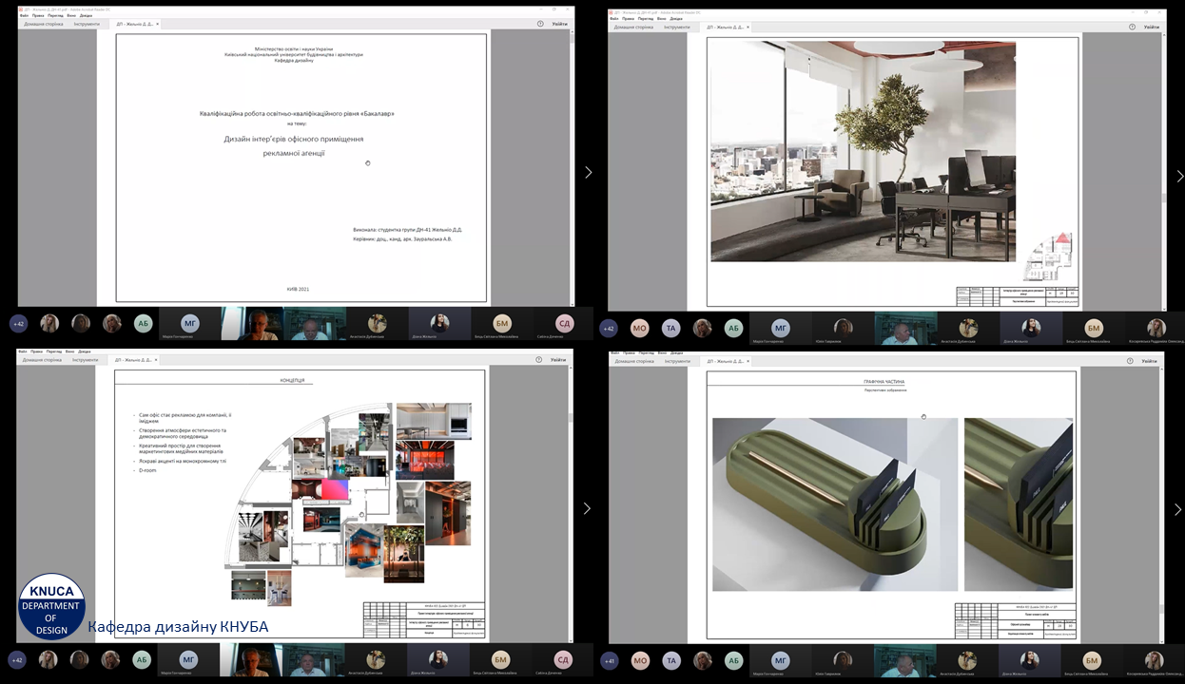Open the help icon above the concept moodboard page
This screenshot has height=684, width=1185.
click(539, 360)
